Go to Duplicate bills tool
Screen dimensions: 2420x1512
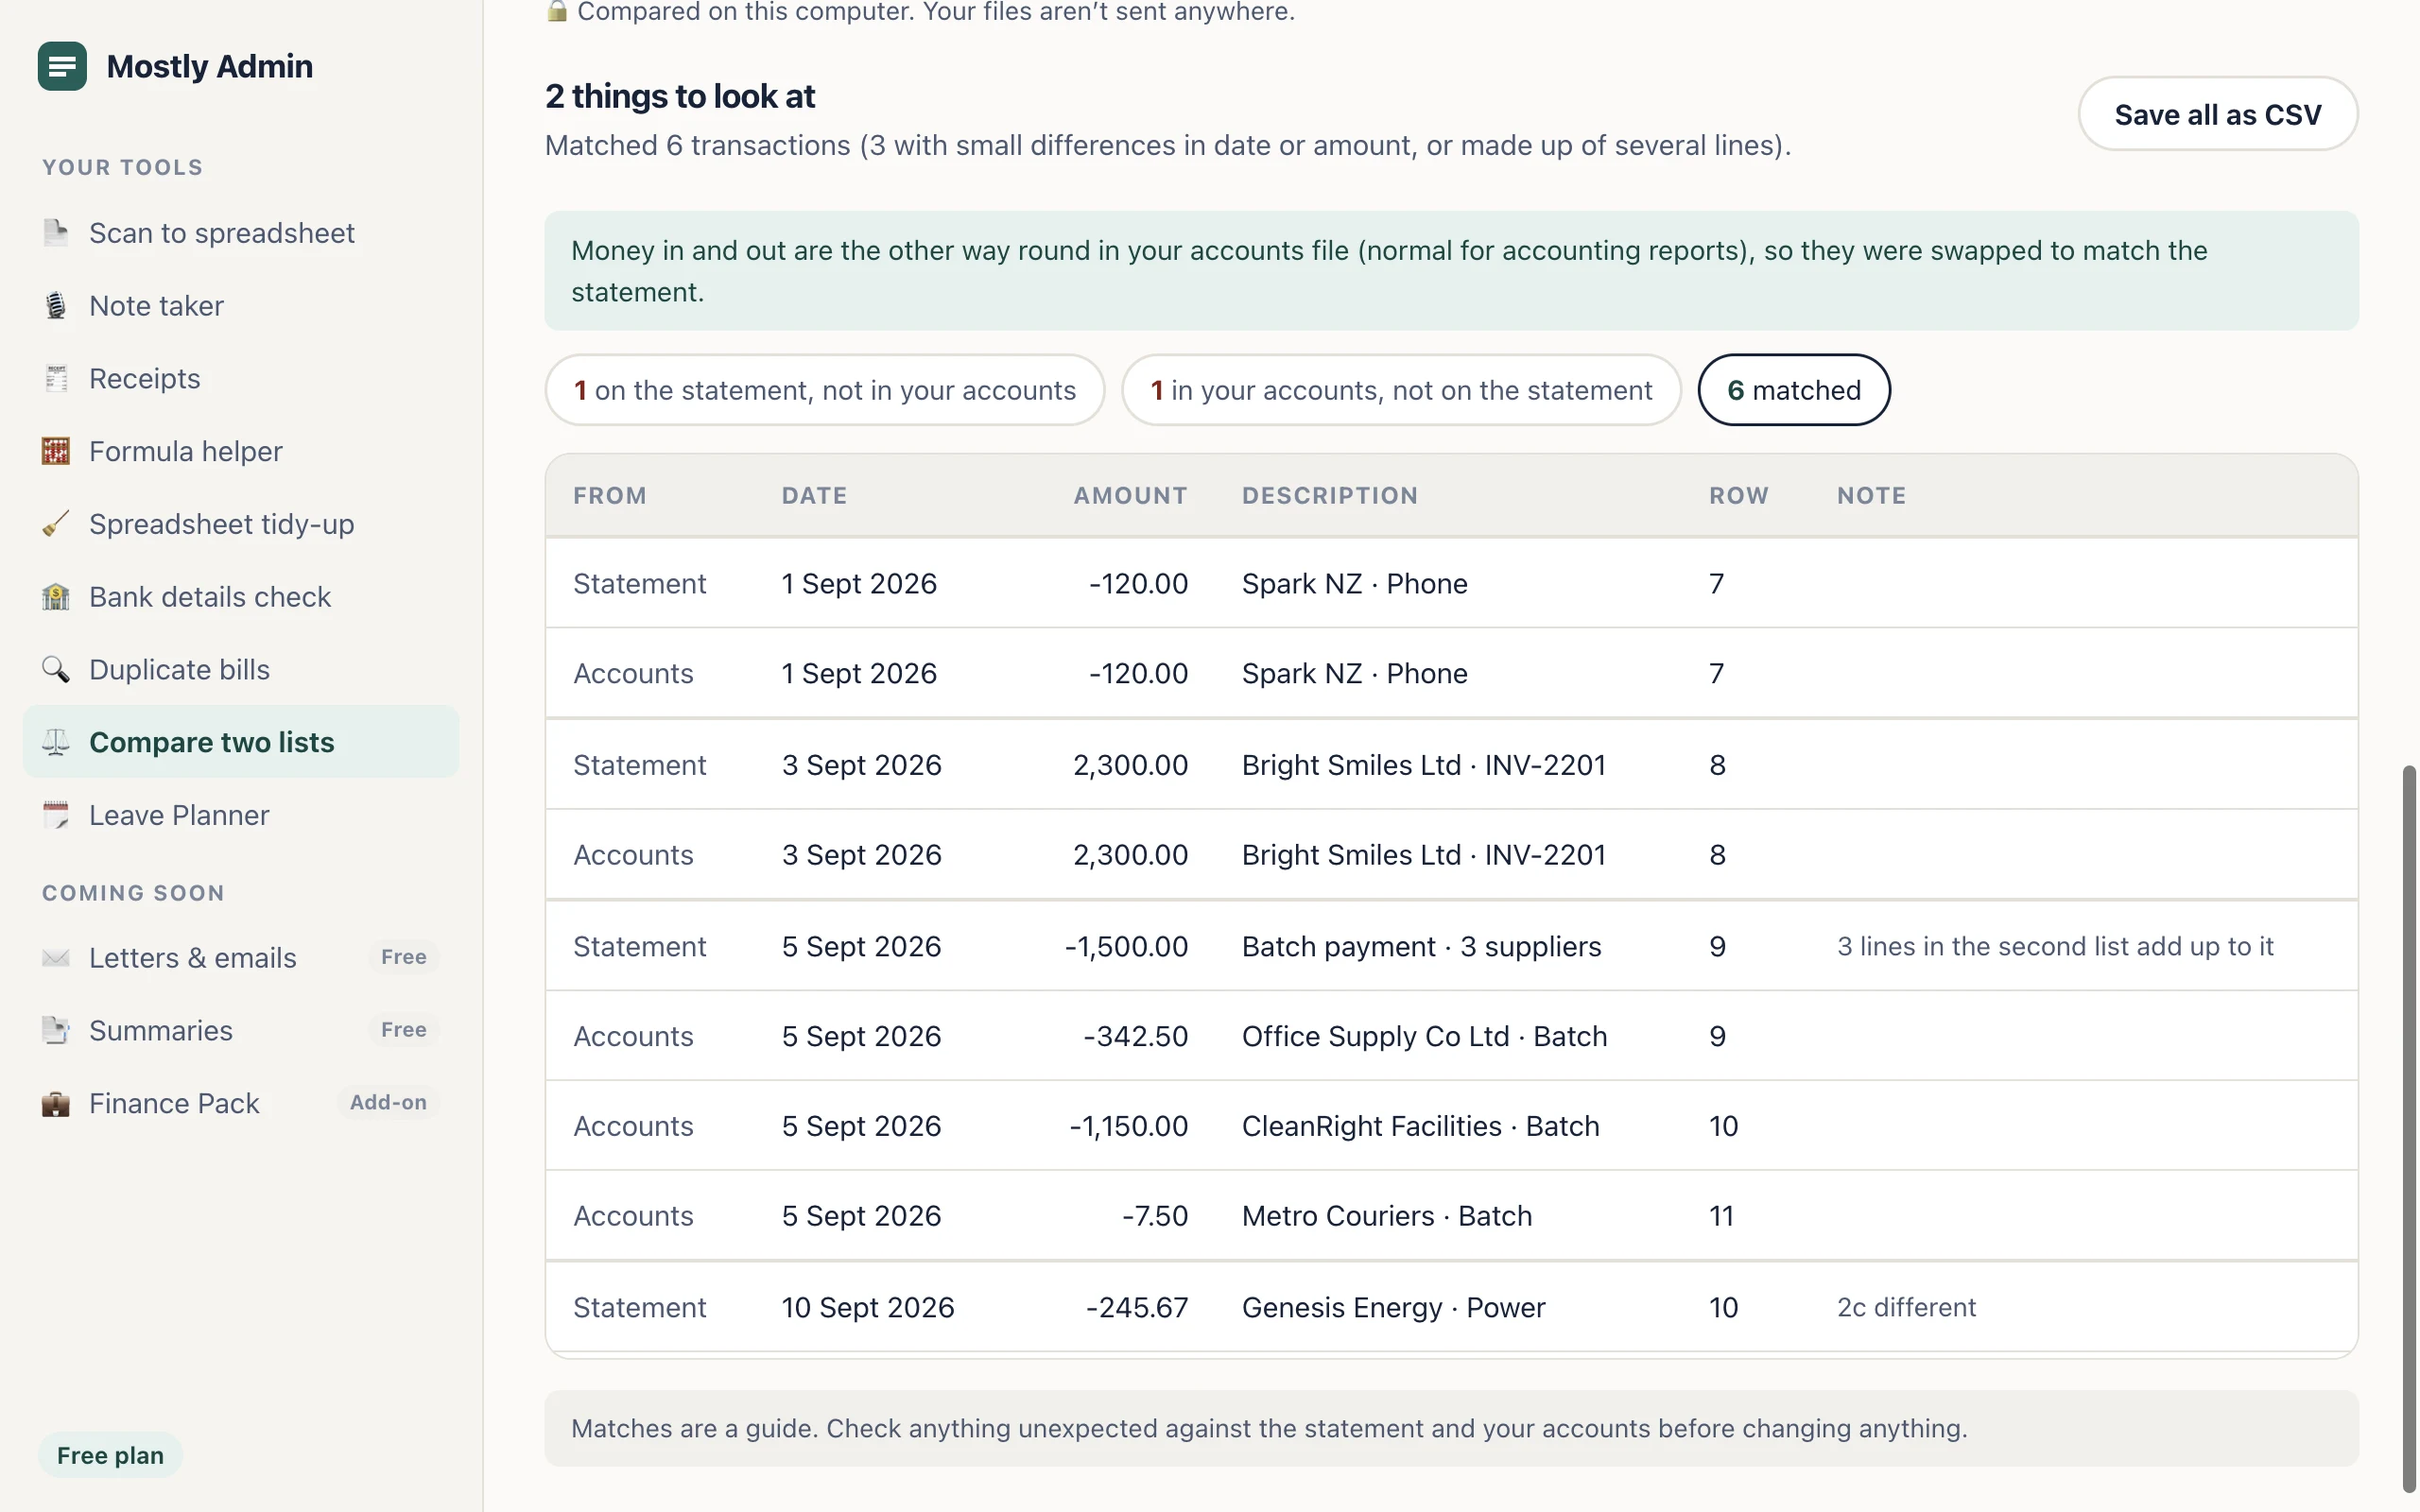241,670
